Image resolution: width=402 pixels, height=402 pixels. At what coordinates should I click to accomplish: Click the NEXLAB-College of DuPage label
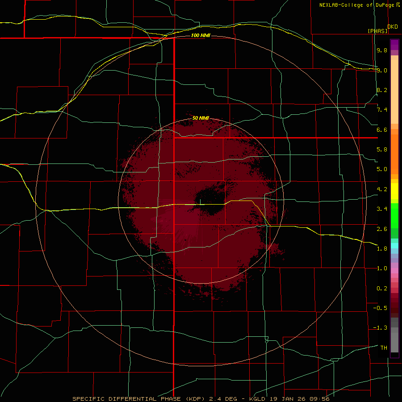[x=357, y=5]
